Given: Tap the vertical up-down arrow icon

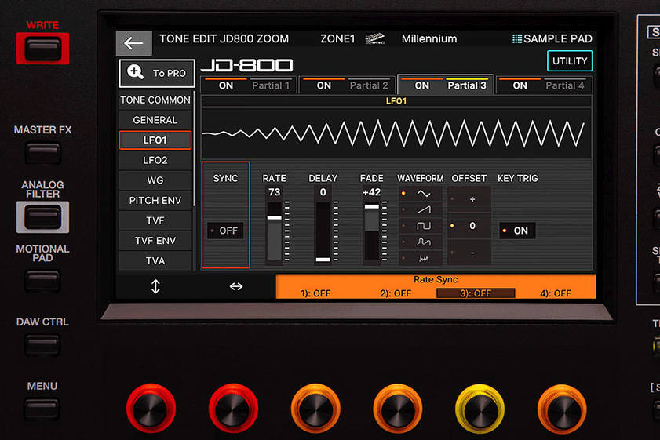Looking at the screenshot, I should pyautogui.click(x=155, y=287).
